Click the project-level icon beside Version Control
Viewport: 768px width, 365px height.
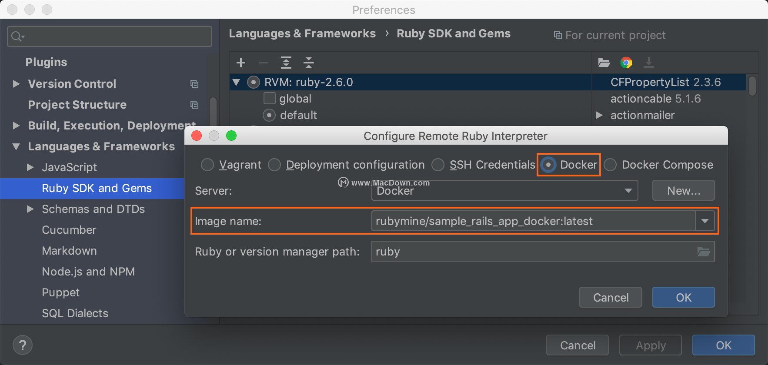click(x=194, y=84)
